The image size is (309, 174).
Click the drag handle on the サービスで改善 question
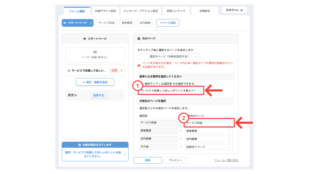pyautogui.click(x=69, y=71)
